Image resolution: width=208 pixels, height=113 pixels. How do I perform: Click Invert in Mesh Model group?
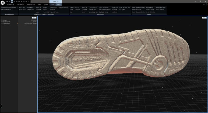click(84, 12)
